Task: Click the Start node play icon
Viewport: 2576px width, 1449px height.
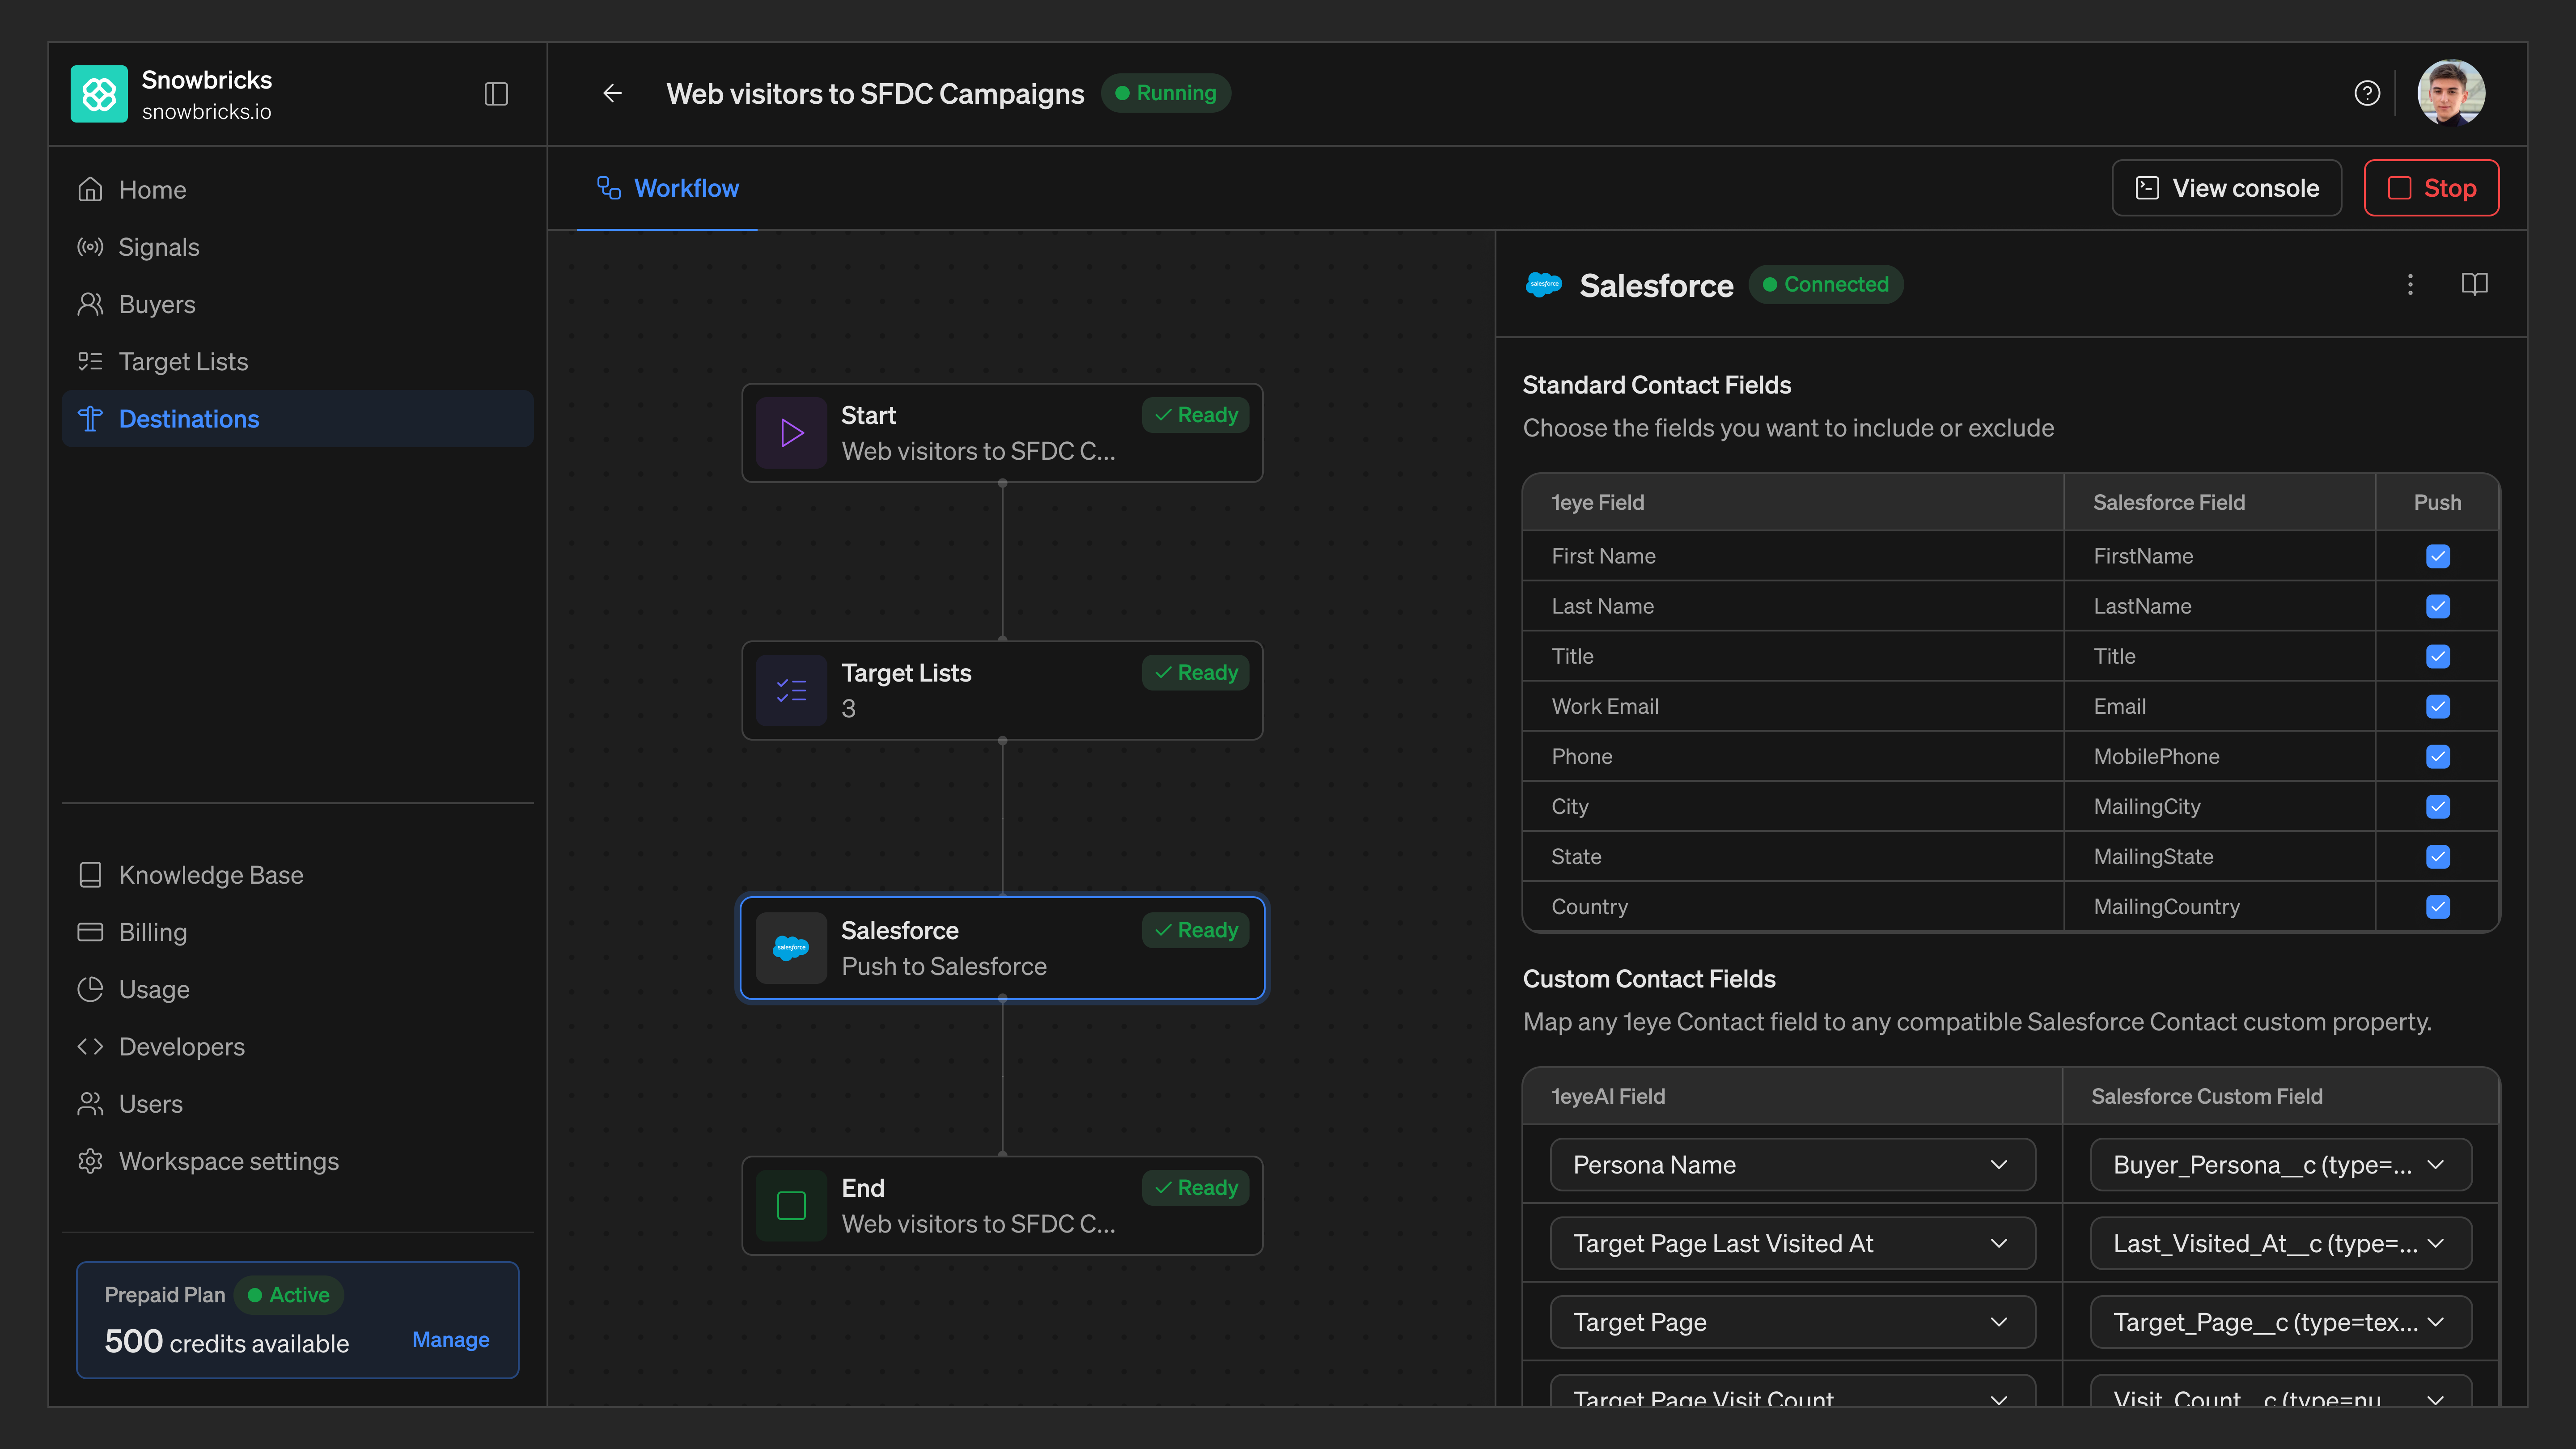Action: (791, 433)
